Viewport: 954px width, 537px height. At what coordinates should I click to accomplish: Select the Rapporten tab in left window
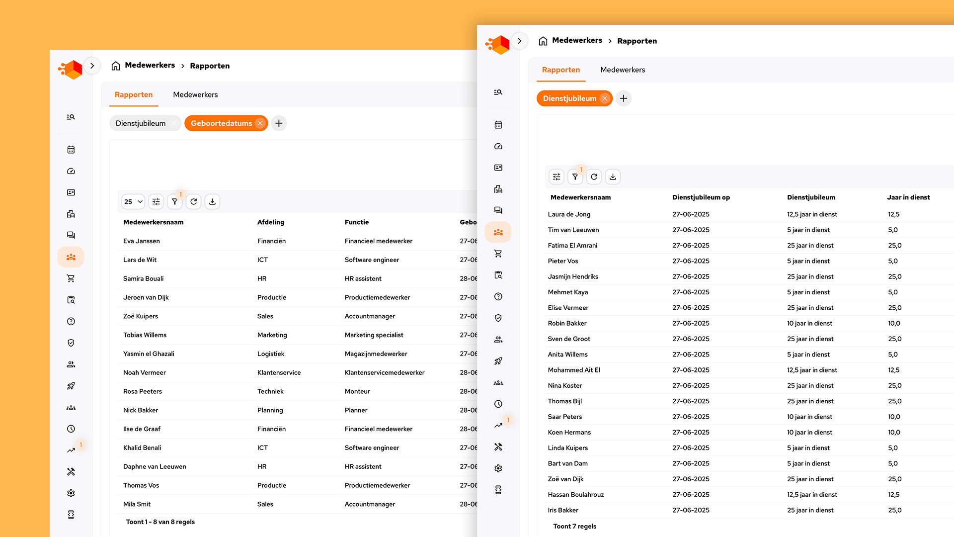coord(133,94)
